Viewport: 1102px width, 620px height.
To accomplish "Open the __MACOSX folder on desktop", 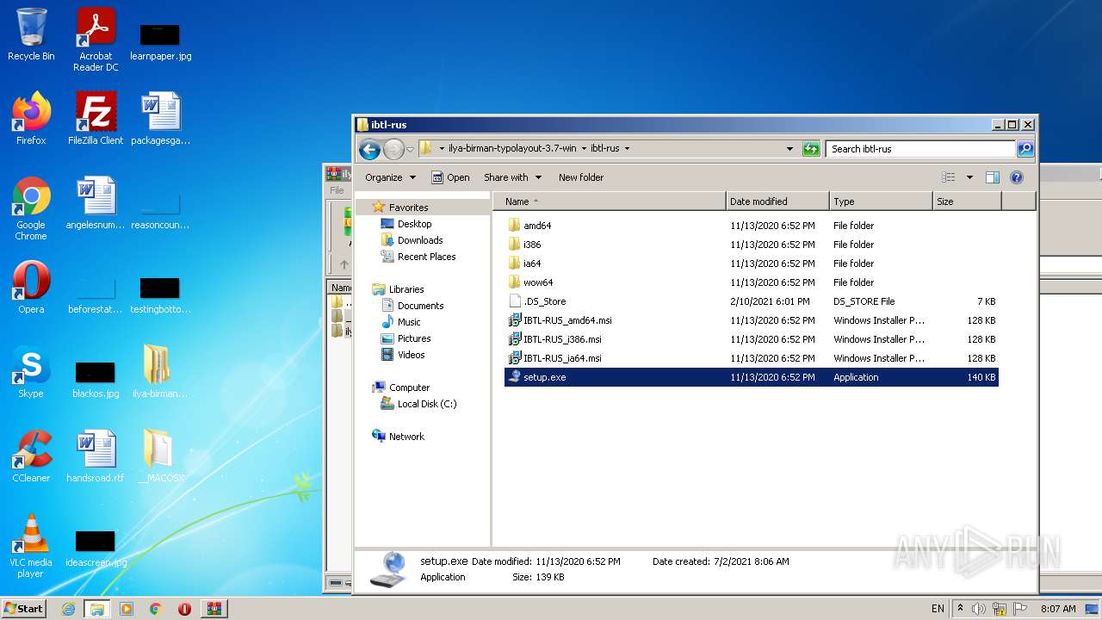I will [160, 456].
